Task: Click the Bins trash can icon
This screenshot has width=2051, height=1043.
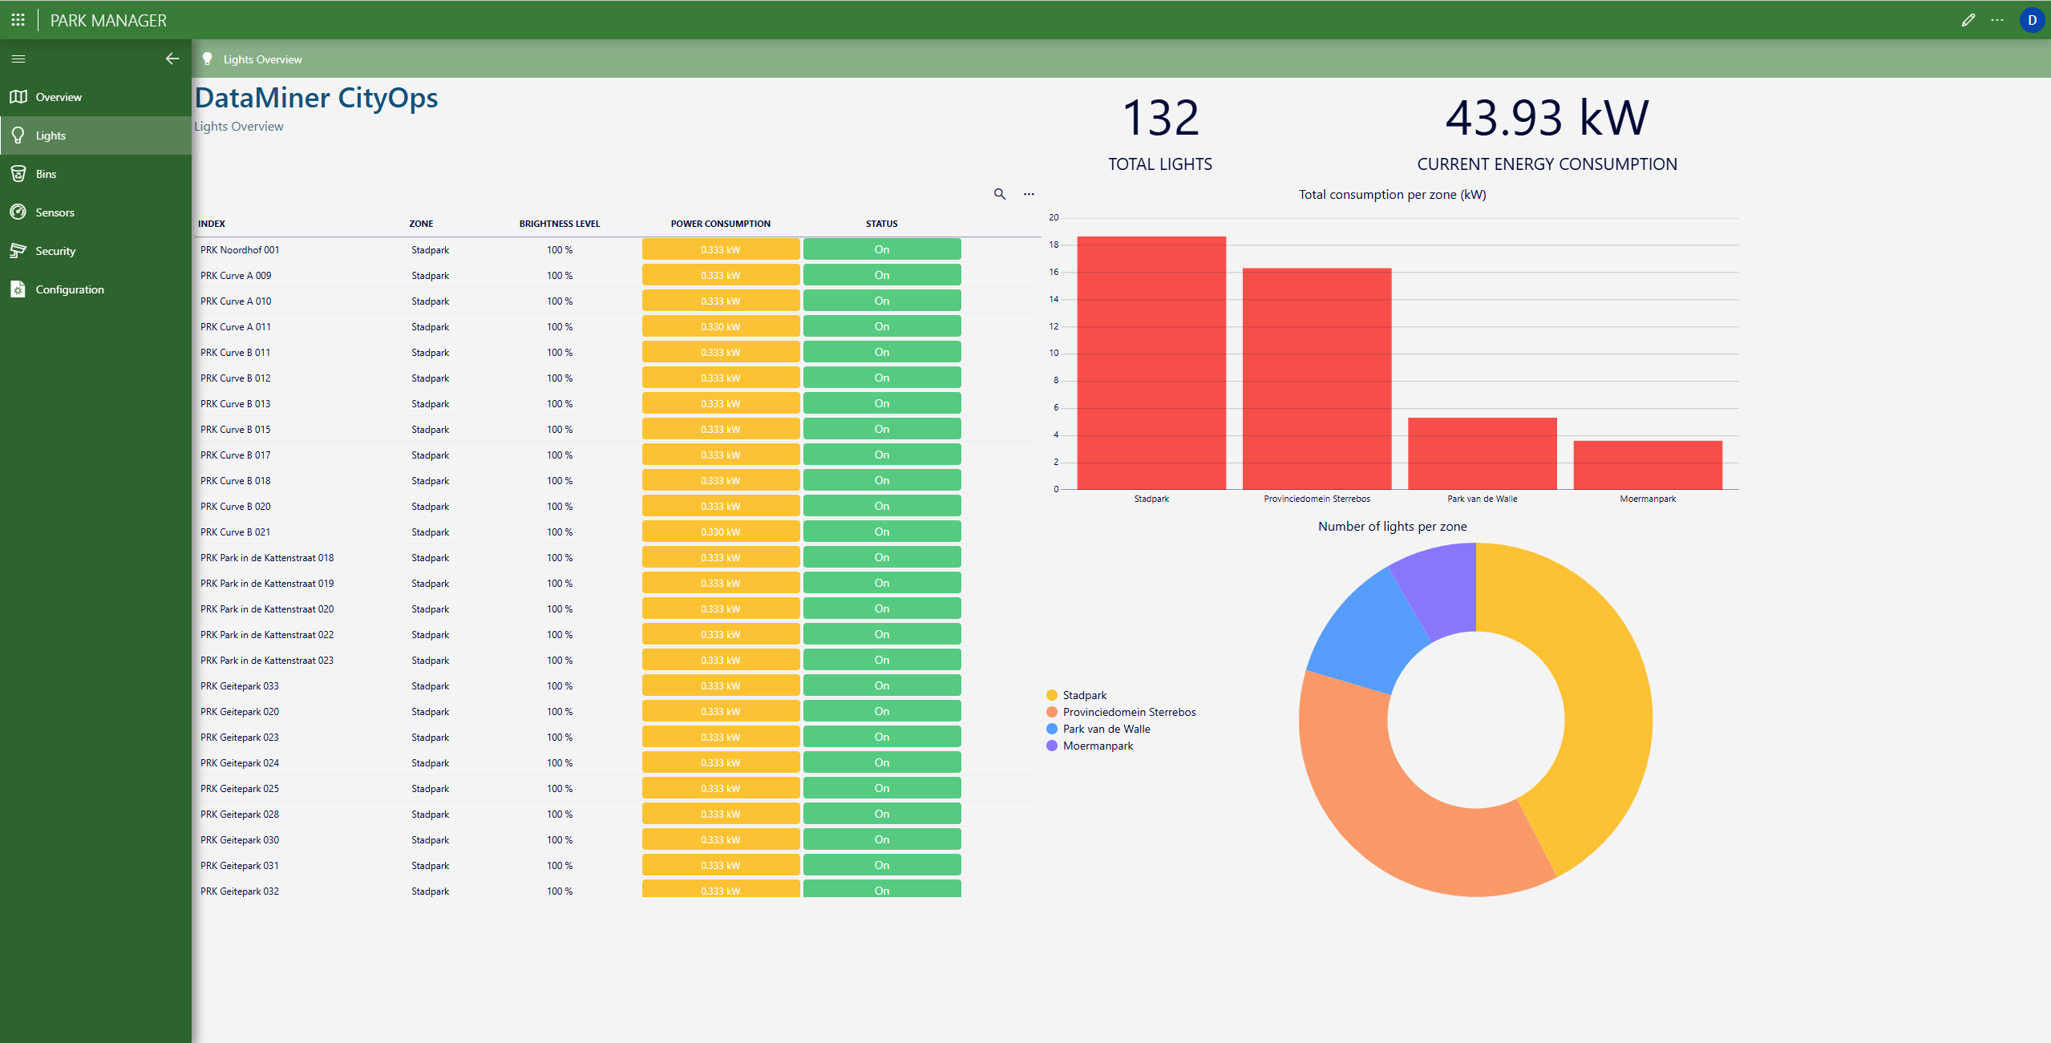Action: (18, 174)
